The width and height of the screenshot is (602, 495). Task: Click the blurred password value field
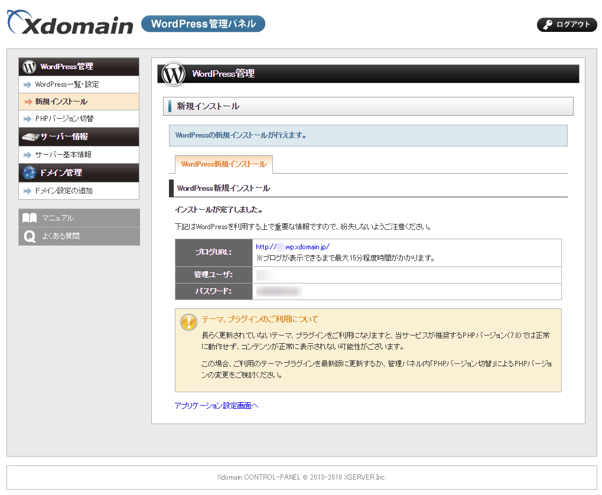point(278,291)
